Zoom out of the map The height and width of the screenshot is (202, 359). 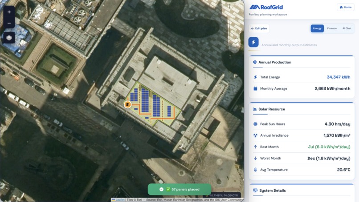9,23
